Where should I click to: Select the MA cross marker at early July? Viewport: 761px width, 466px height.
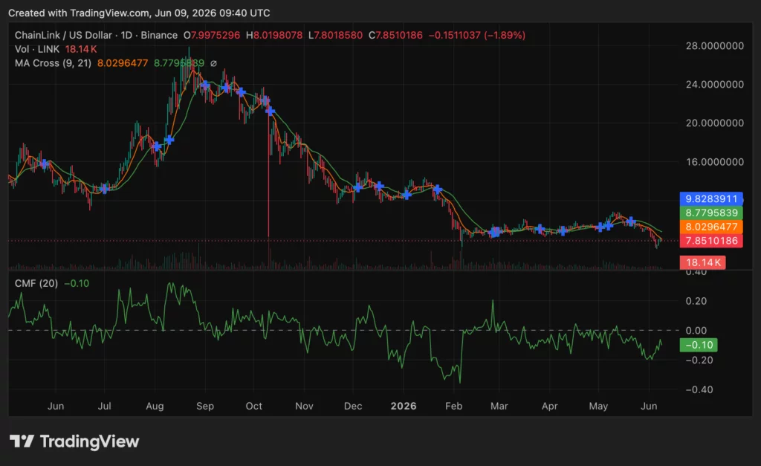(x=104, y=188)
